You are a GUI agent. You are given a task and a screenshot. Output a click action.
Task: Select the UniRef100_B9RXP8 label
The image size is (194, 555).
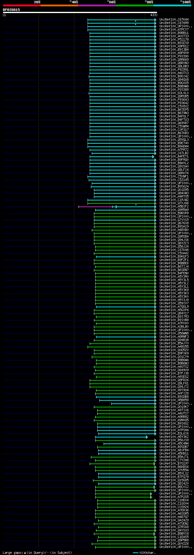click(x=174, y=213)
